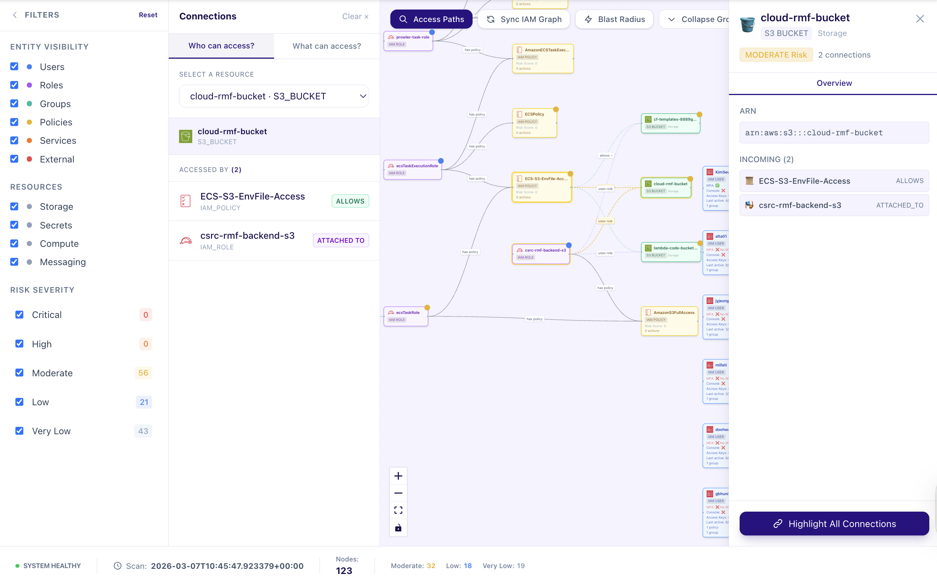Click ECS-S3-EnvFile-Access policy icon in Accessed By list
This screenshot has height=578, width=937.
click(185, 201)
